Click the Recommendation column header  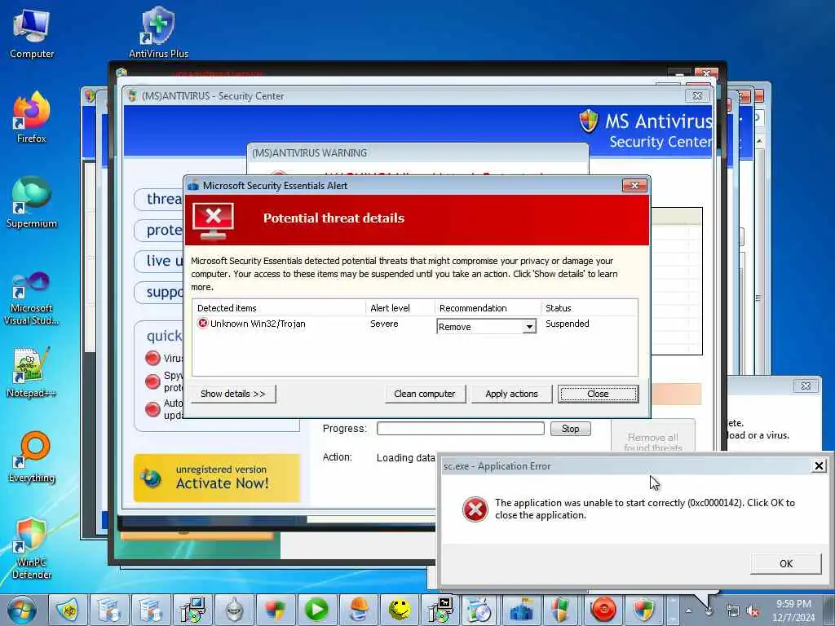coord(488,307)
